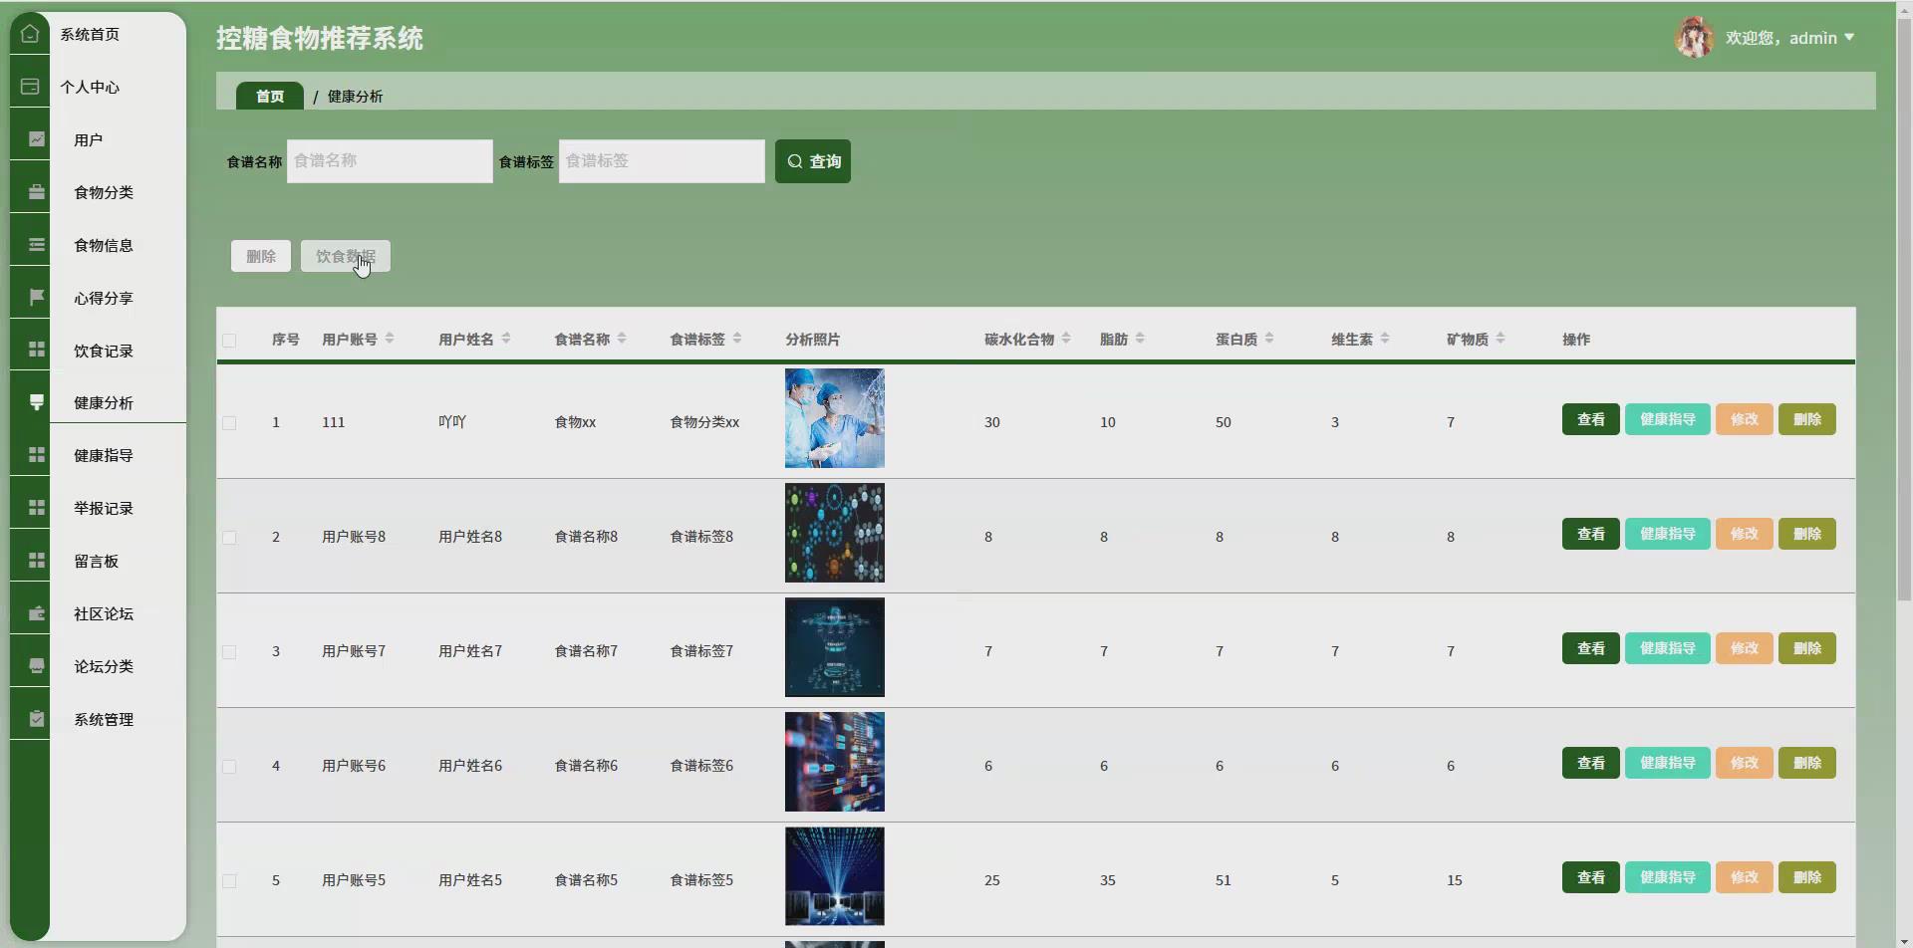The height and width of the screenshot is (948, 1913).
Task: Click the chart icon beside 用户
Action: [x=37, y=139]
